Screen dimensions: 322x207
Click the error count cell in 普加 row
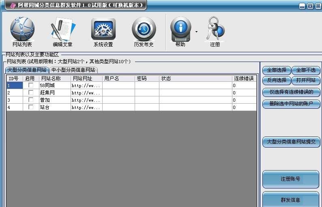(244, 100)
